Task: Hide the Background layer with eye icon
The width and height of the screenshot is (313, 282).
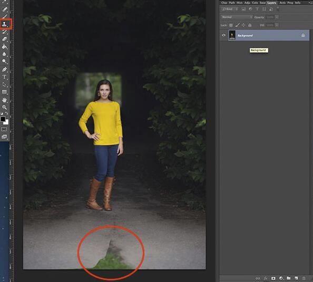Action: (223, 35)
